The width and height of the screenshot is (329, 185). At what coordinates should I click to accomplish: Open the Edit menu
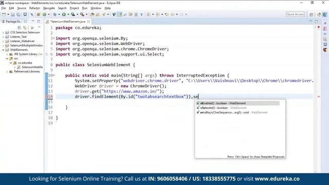click(x=11, y=8)
